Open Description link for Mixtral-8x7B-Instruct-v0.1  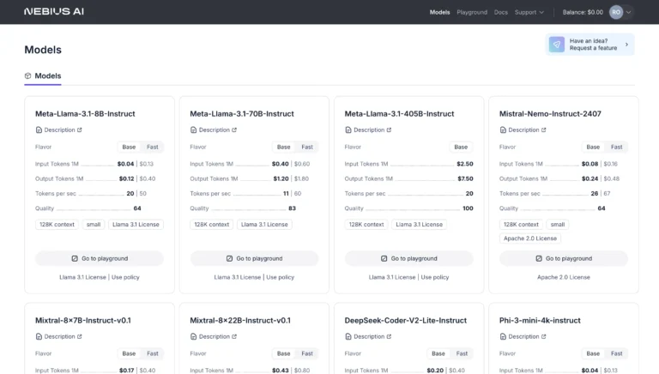click(x=59, y=336)
